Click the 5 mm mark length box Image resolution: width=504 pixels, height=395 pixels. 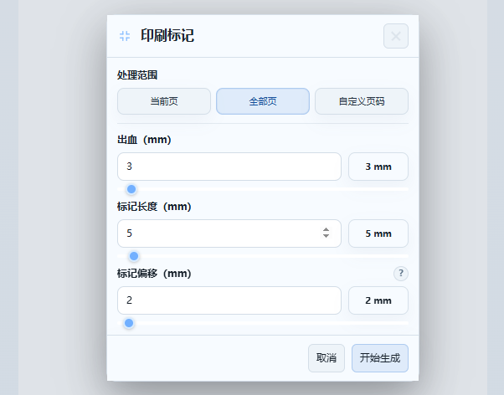click(x=378, y=233)
